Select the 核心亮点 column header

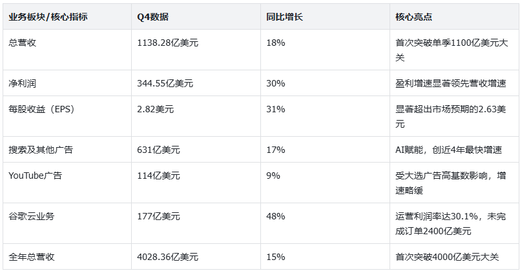413,17
